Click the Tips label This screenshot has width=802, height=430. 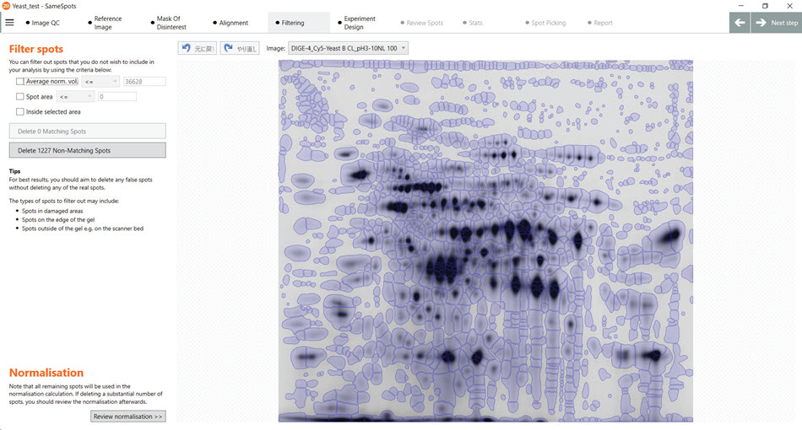tap(15, 171)
